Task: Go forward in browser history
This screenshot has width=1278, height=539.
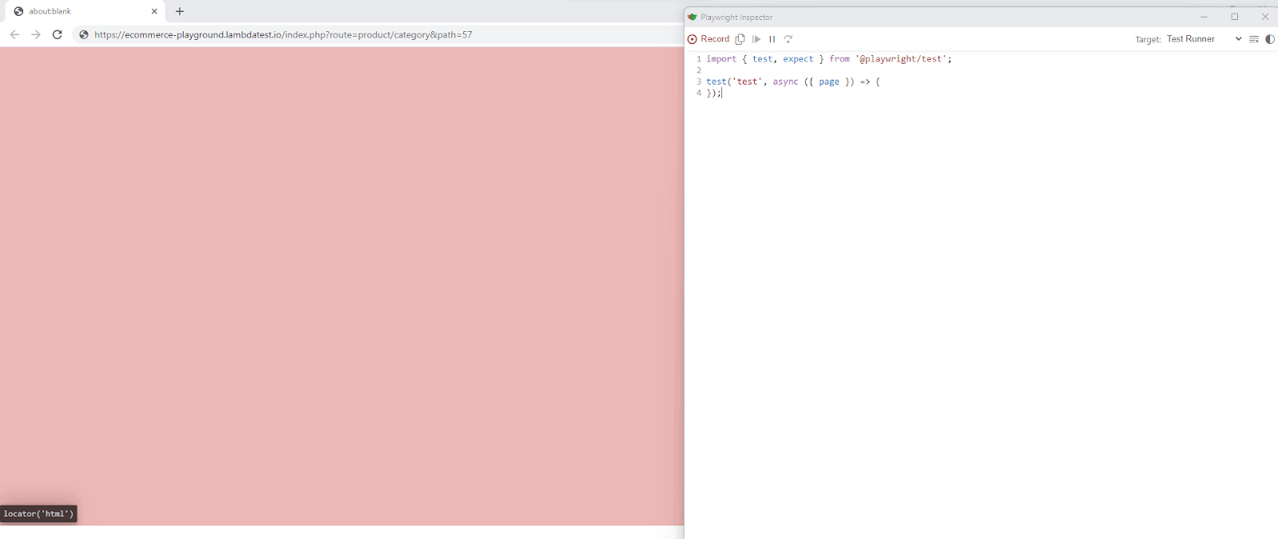Action: (x=36, y=34)
